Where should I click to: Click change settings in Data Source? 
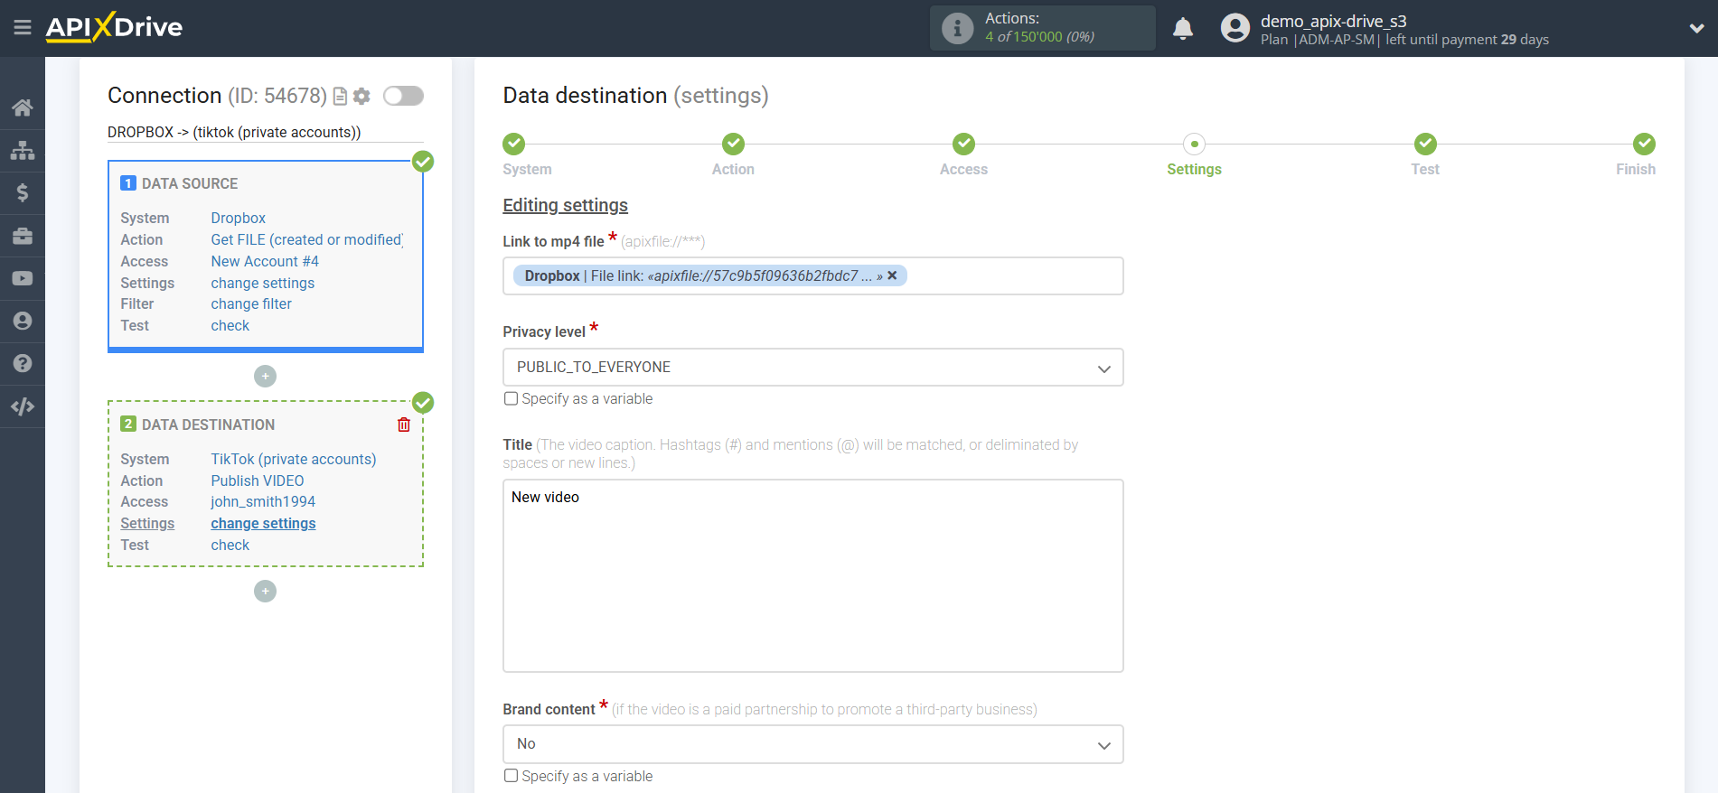click(263, 283)
